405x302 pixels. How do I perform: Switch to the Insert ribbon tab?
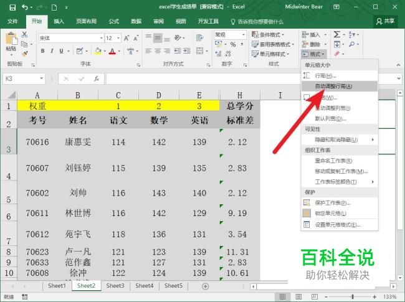59,21
